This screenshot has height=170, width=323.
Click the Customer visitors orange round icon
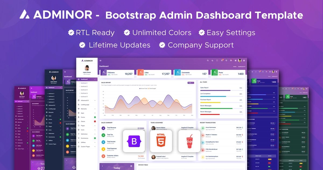(103, 156)
